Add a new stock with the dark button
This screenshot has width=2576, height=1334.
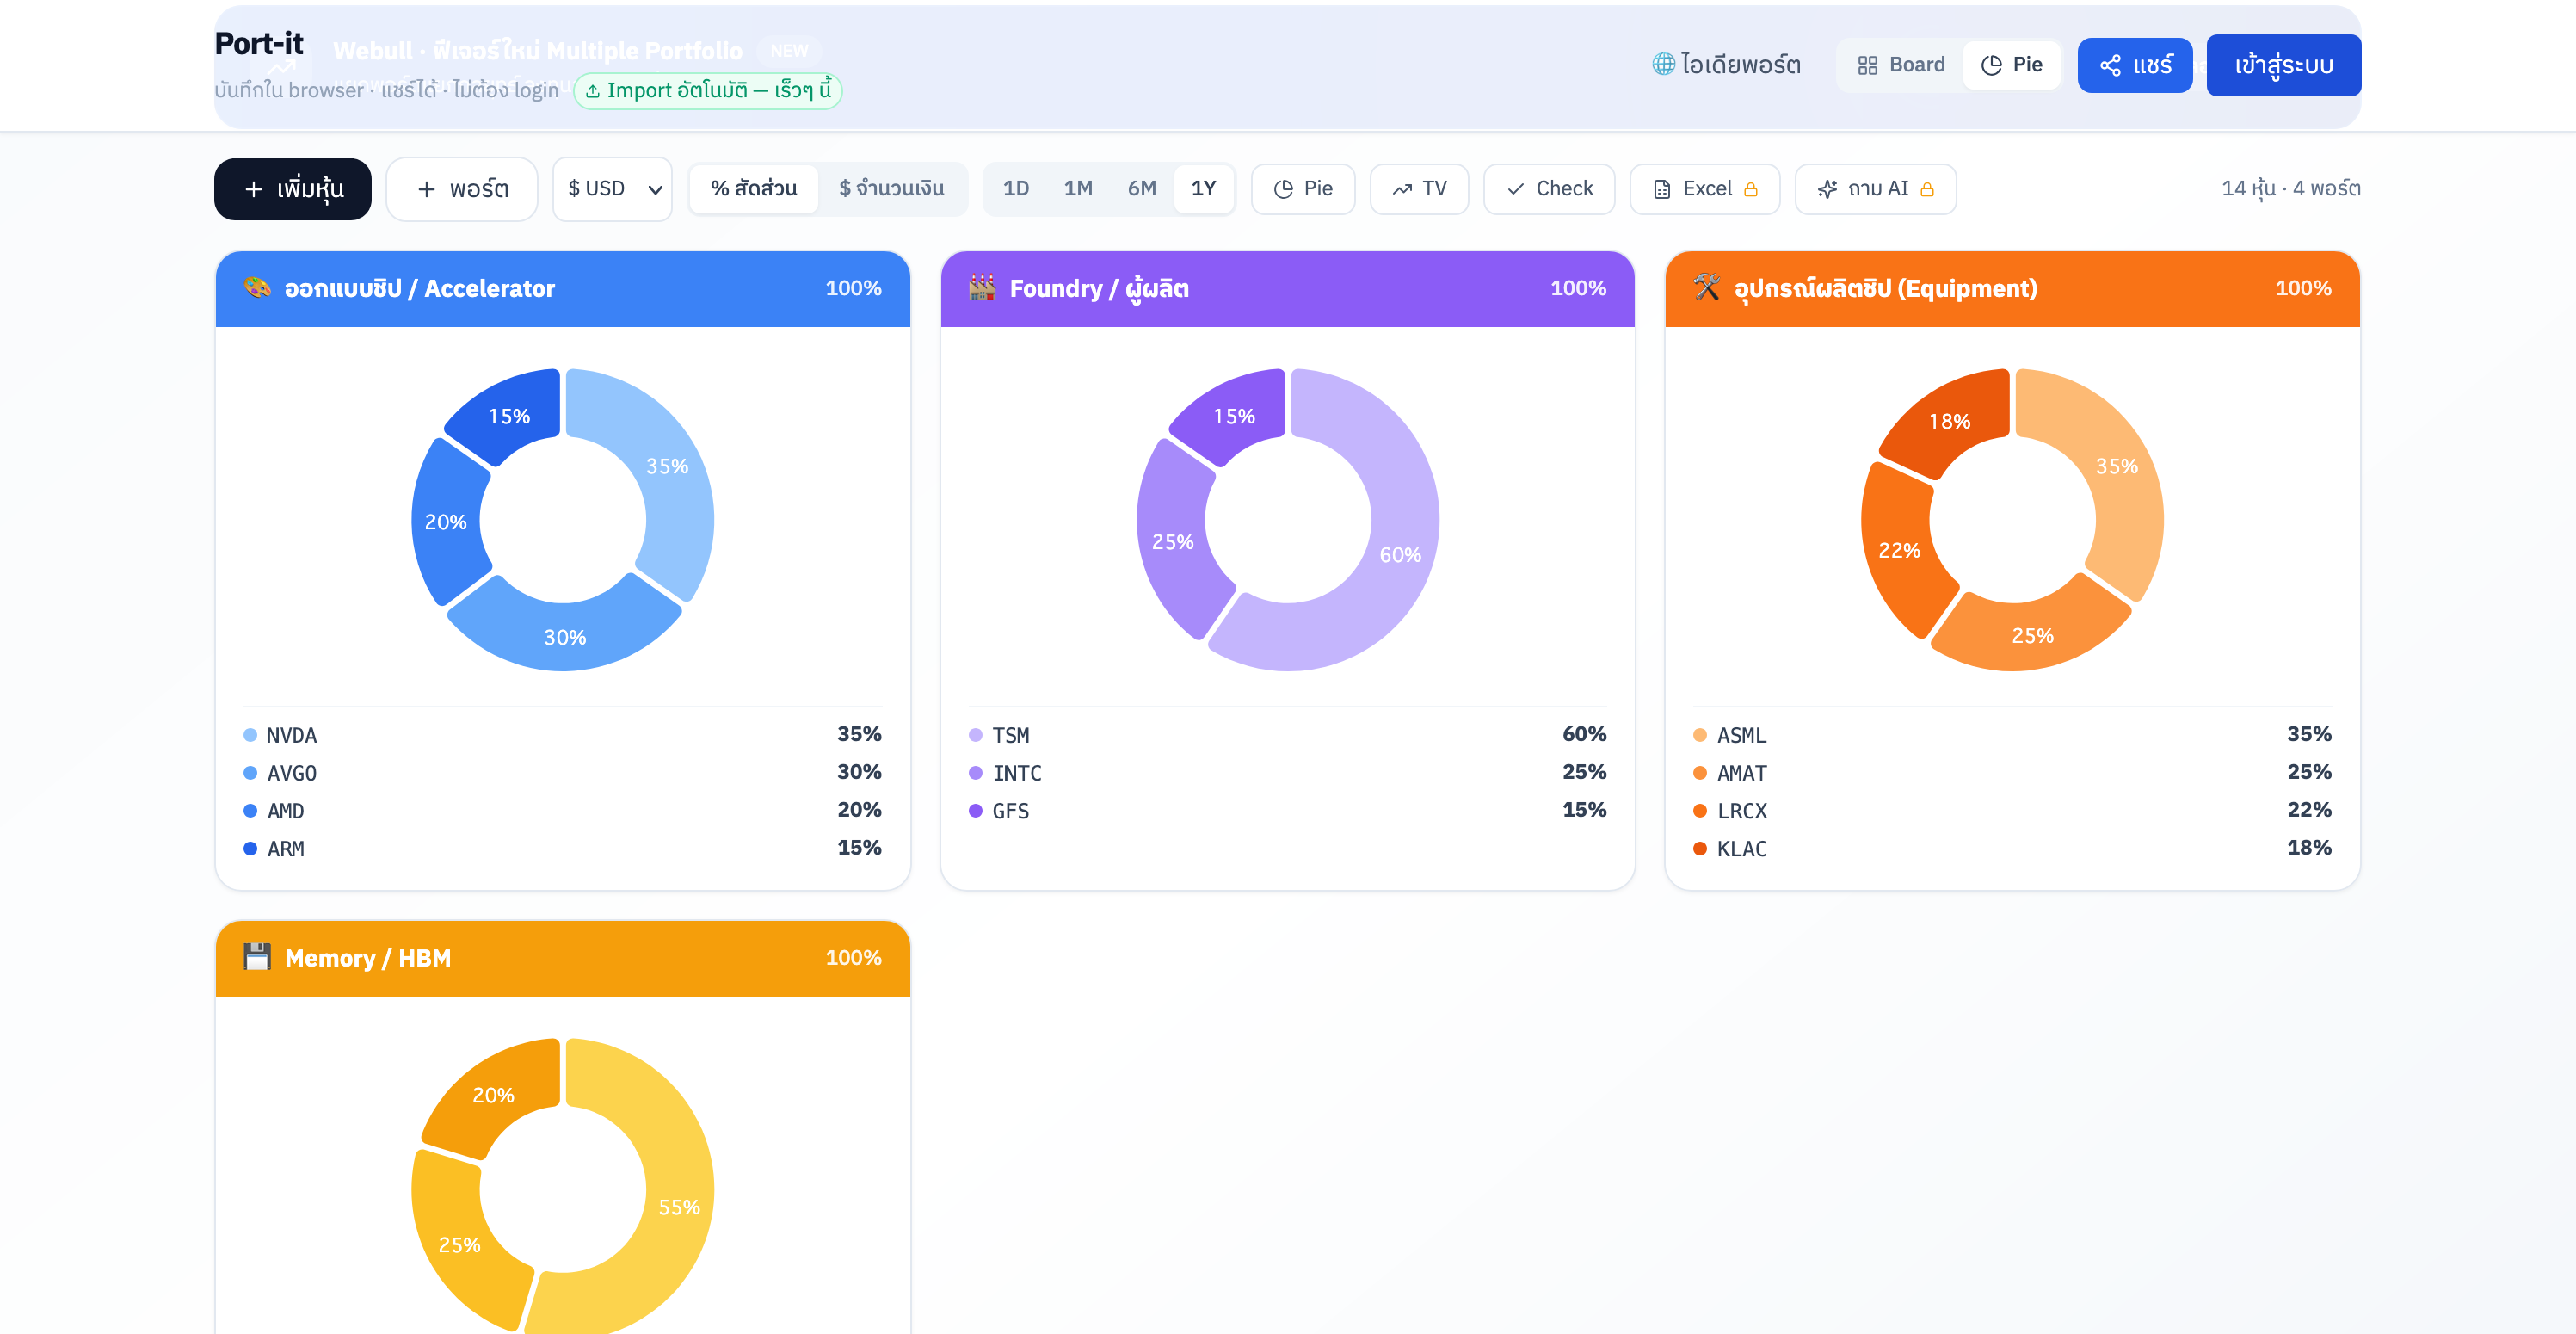(293, 189)
